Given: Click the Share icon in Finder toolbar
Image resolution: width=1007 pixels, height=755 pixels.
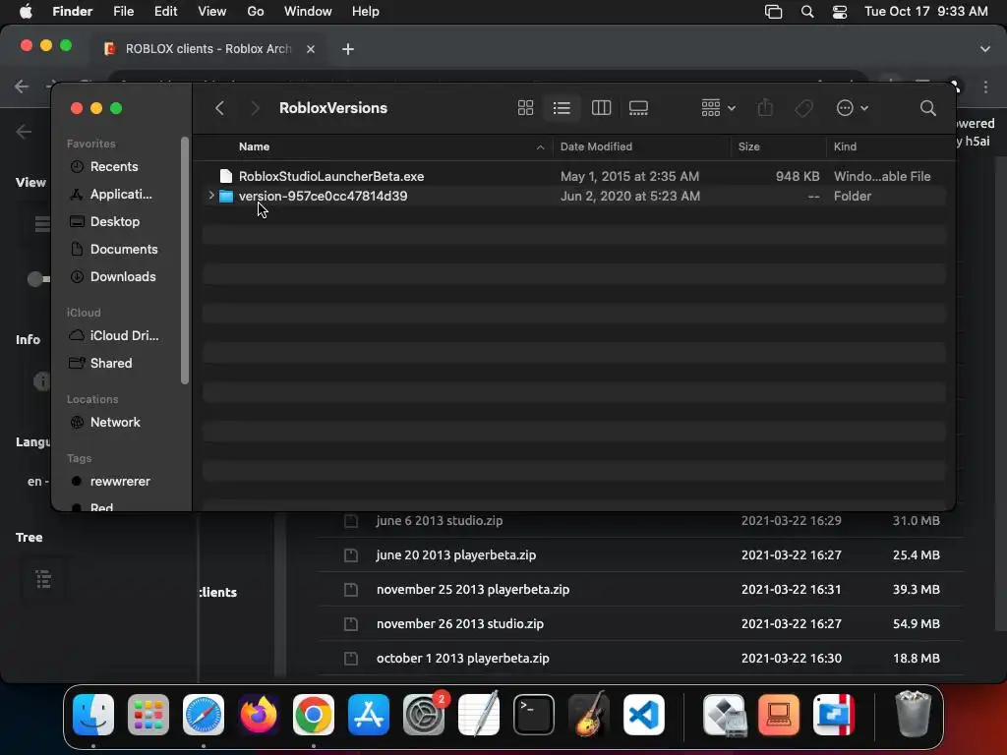Looking at the screenshot, I should coord(765,108).
